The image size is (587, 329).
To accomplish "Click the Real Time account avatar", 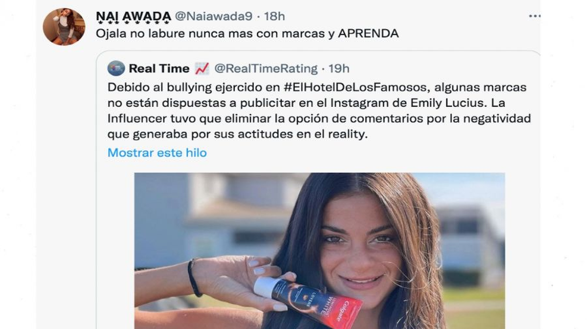I will (116, 68).
